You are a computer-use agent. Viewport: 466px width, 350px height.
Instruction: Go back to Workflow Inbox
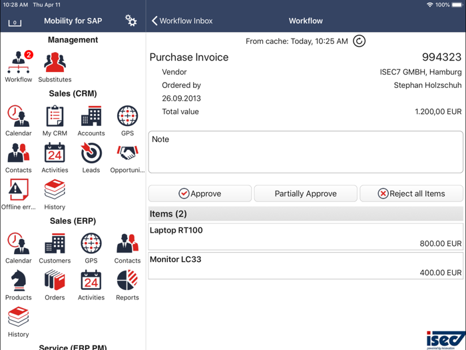(x=182, y=21)
